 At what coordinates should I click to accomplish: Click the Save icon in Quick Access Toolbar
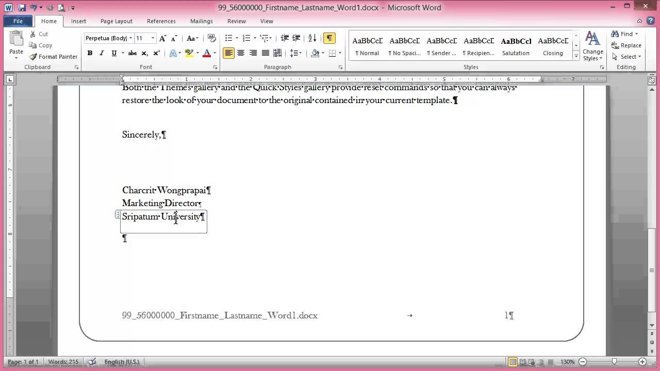(22, 8)
